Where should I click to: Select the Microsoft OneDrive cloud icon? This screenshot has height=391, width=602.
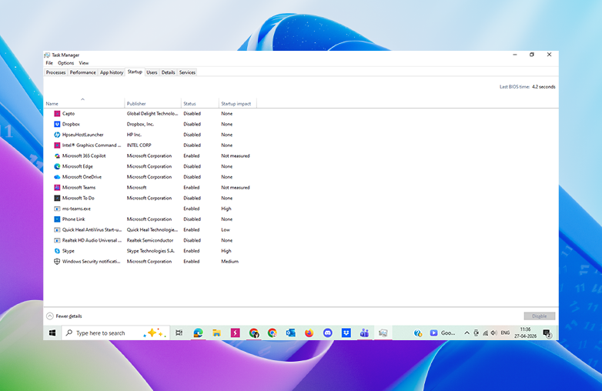coord(57,177)
